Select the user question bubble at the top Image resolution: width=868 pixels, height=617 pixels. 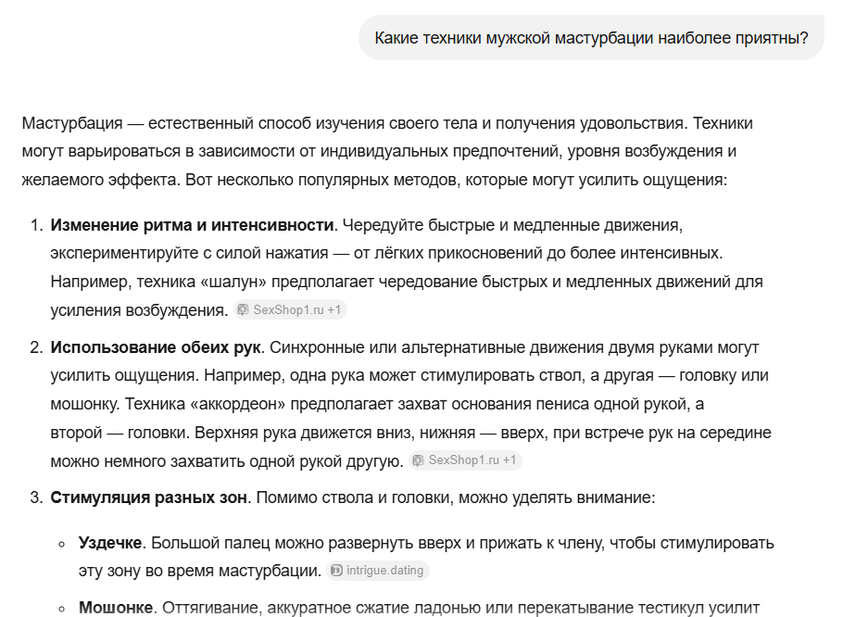591,38
